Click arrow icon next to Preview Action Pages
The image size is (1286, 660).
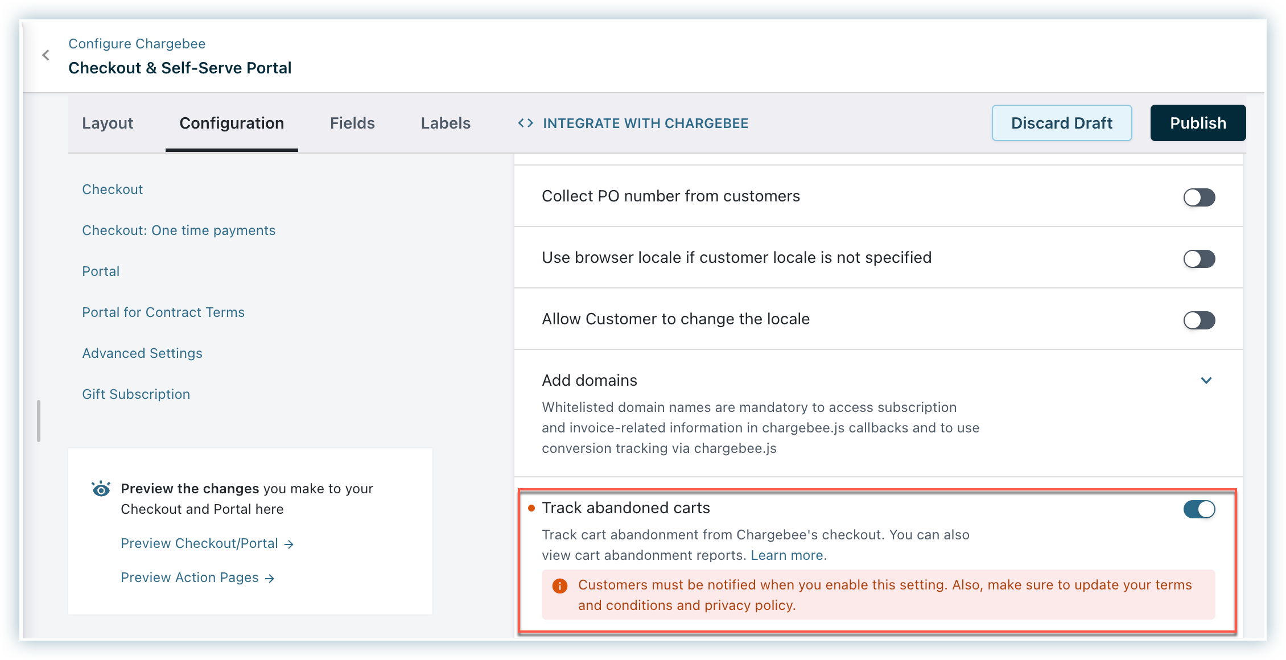click(270, 579)
